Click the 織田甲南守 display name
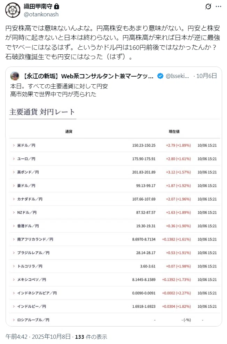Screen dimensions: 227x344 [38, 6]
